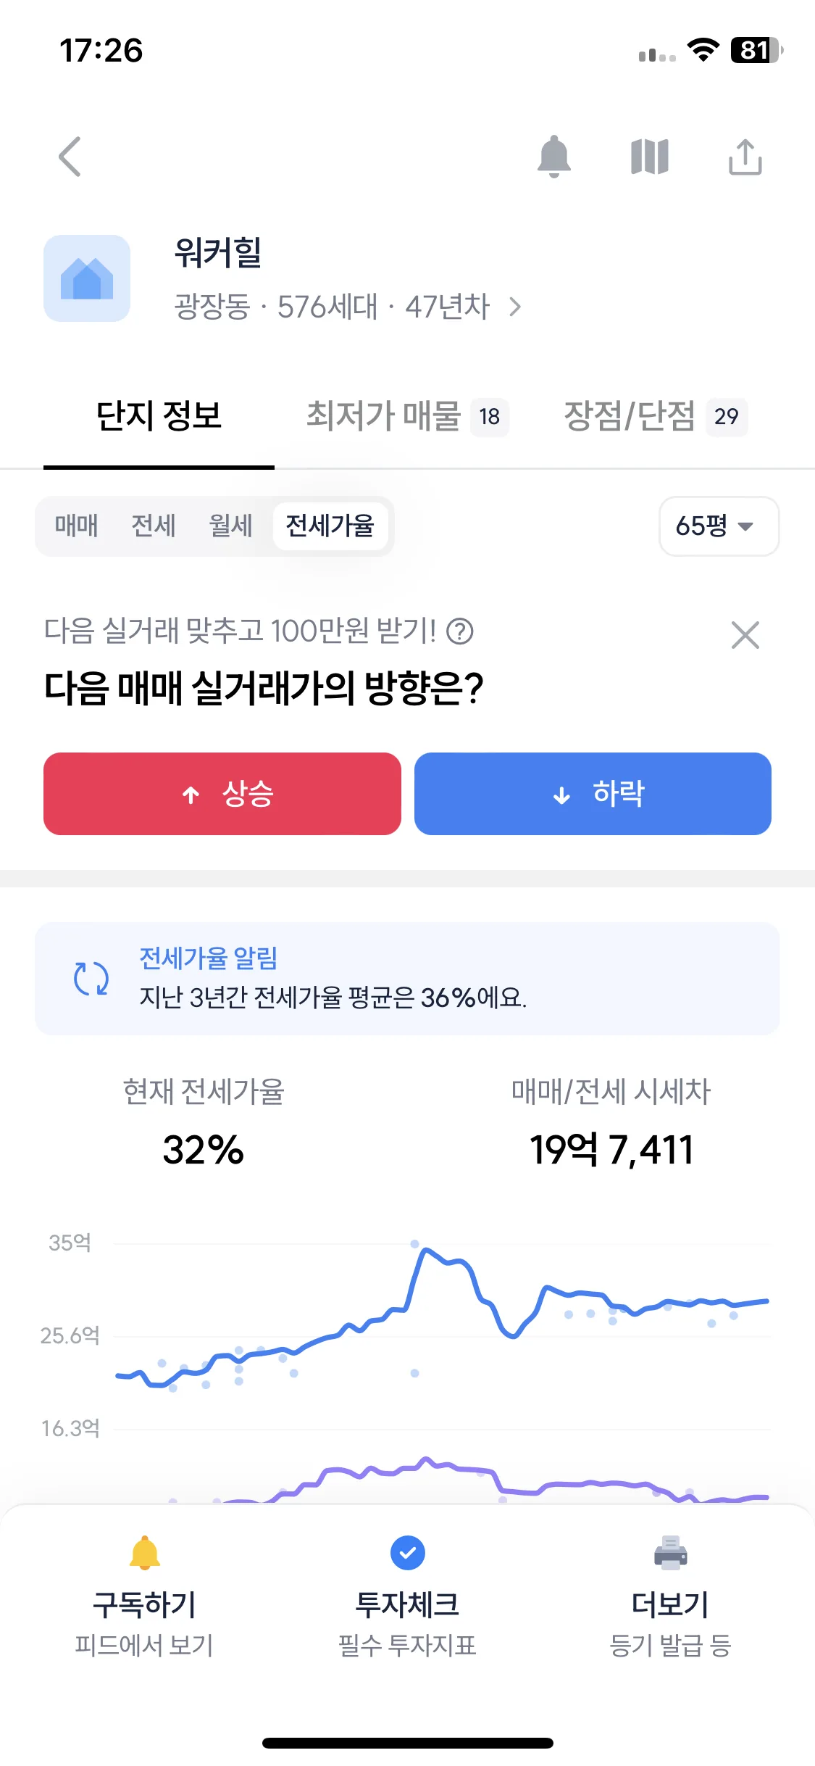The width and height of the screenshot is (815, 1766).
Task: Open the map view icon
Action: pyautogui.click(x=650, y=157)
